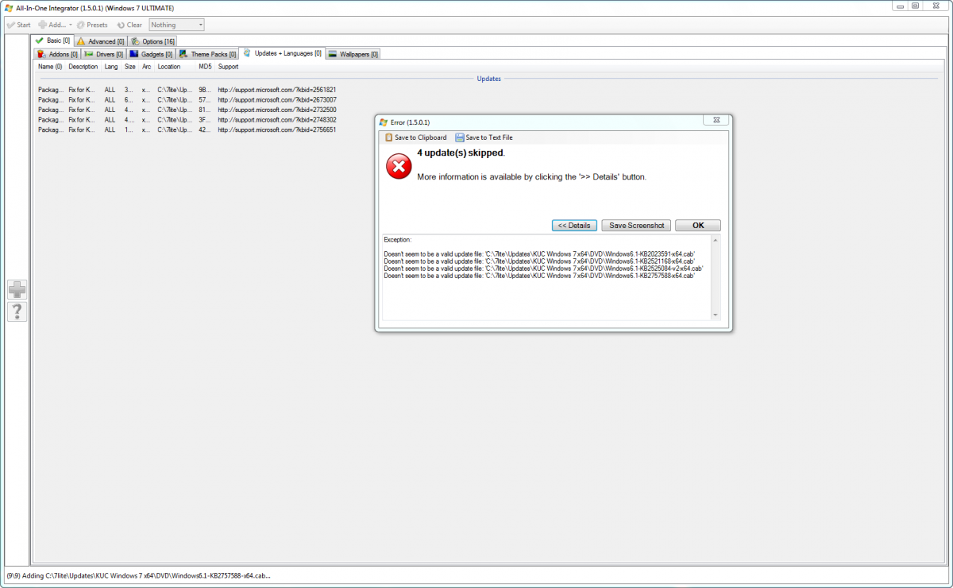Open the Presets toolbar item
The height and width of the screenshot is (588, 953).
click(x=92, y=25)
